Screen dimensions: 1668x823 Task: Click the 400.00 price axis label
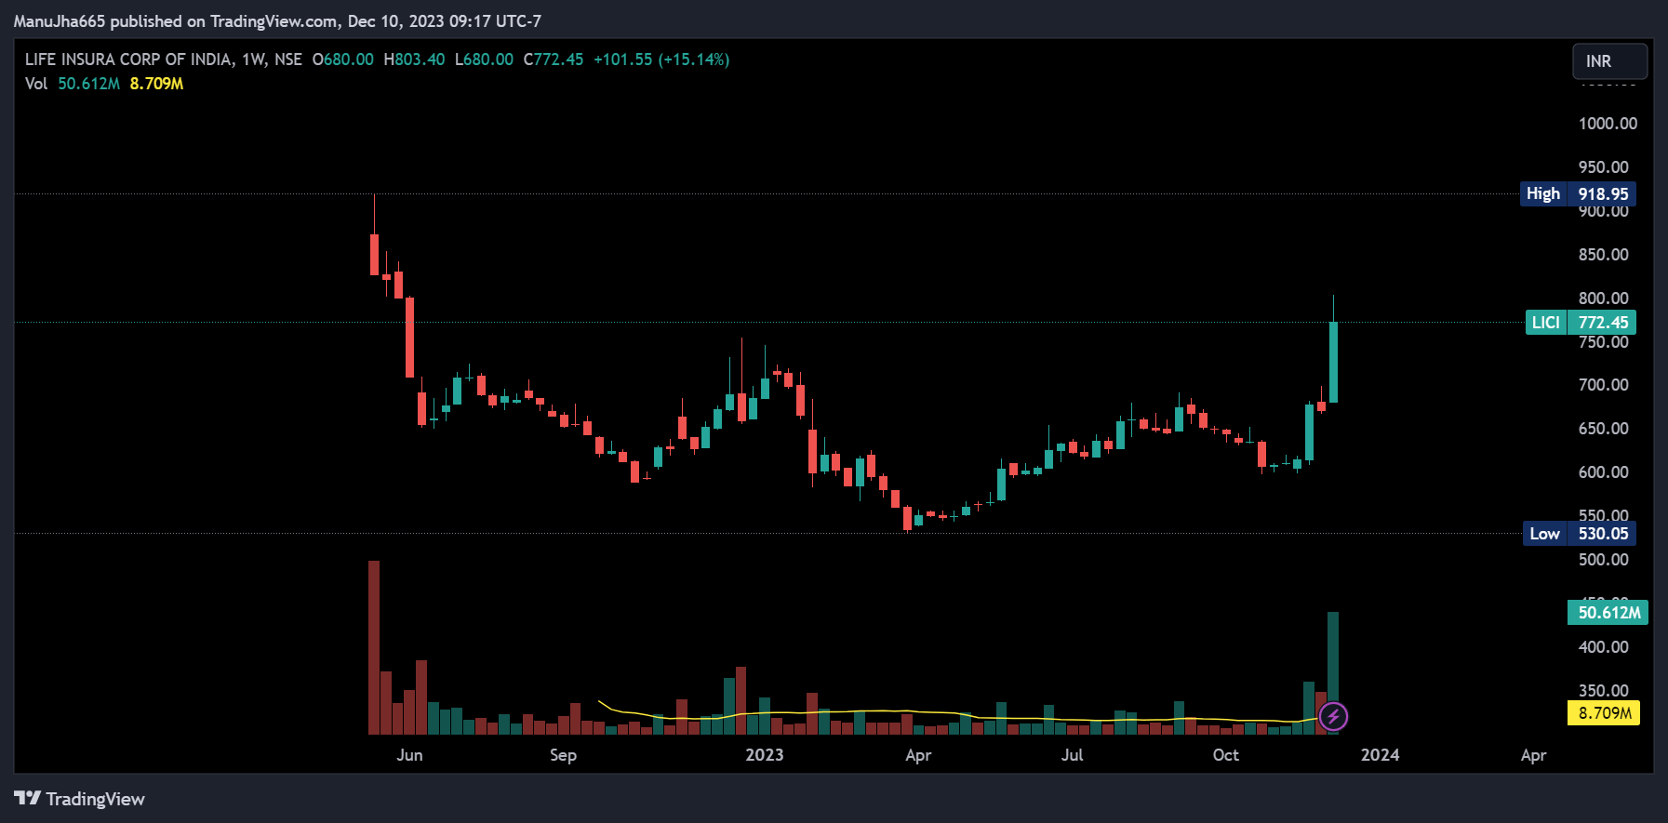click(x=1603, y=647)
